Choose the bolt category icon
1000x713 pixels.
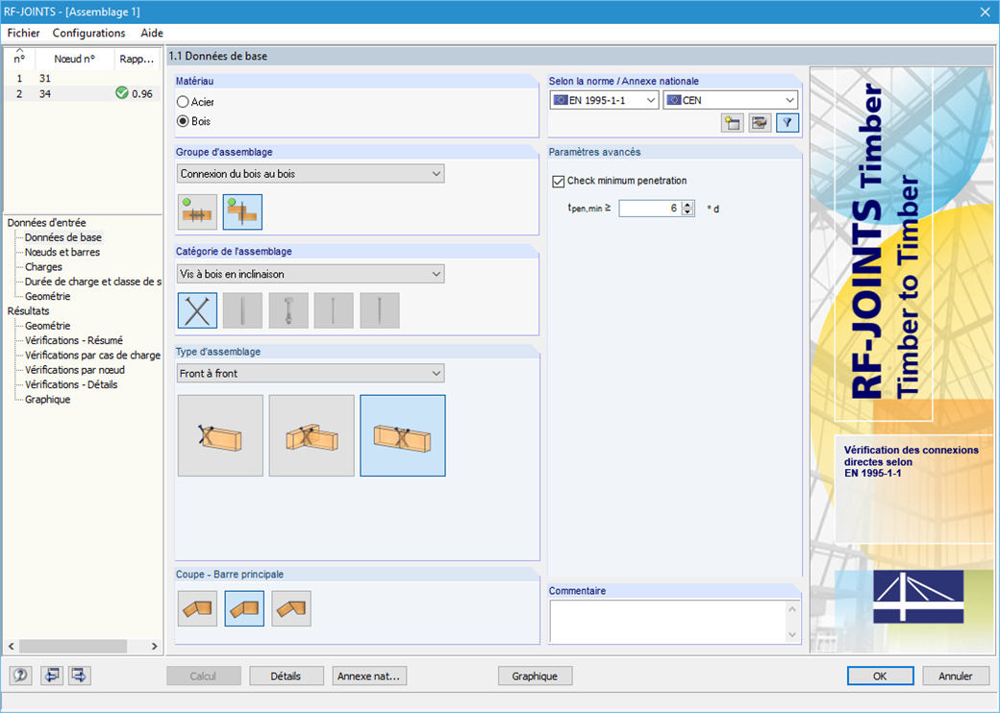288,310
